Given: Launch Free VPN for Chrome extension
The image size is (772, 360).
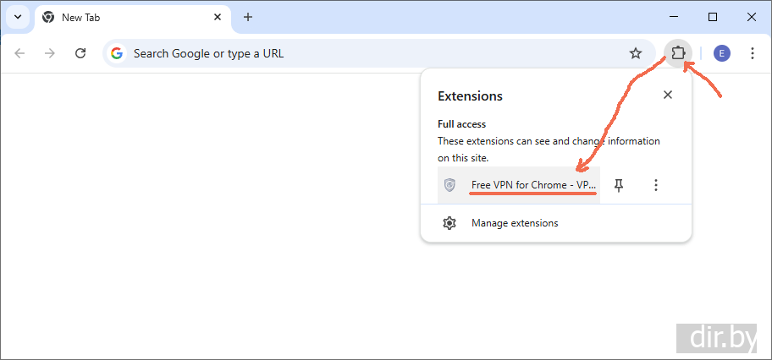Looking at the screenshot, I should [x=533, y=185].
